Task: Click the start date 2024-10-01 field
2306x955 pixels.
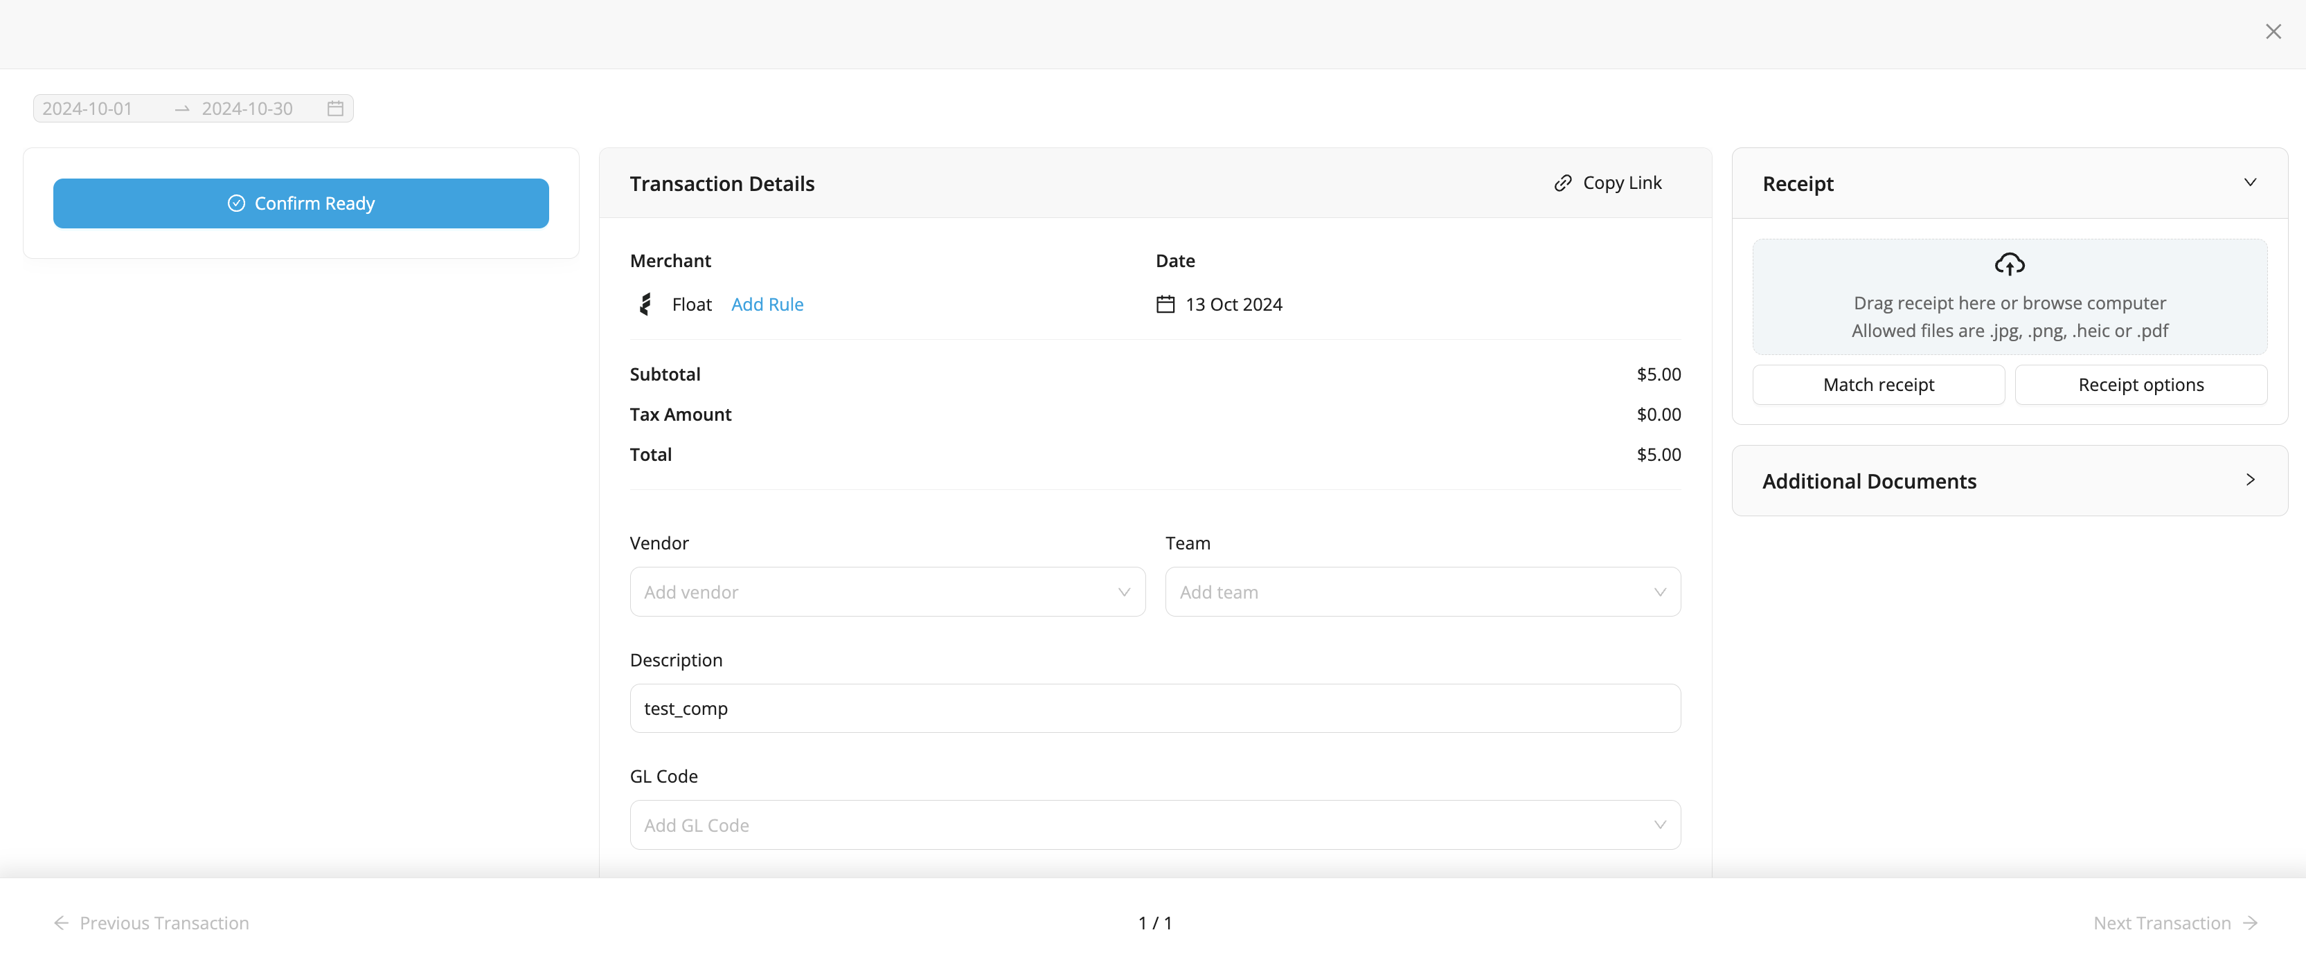Action: click(88, 108)
